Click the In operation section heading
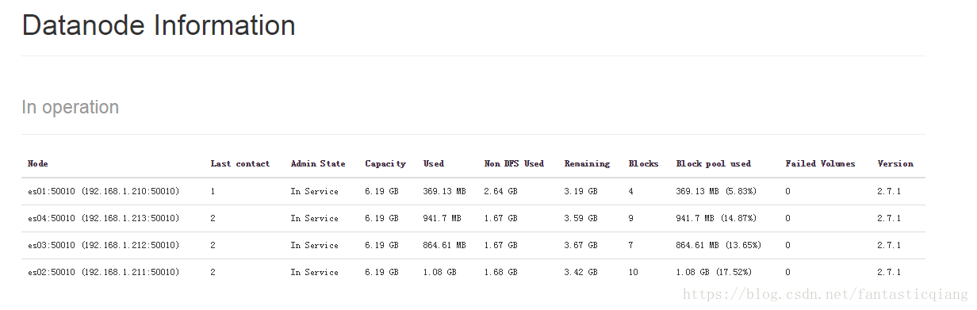 pos(71,107)
